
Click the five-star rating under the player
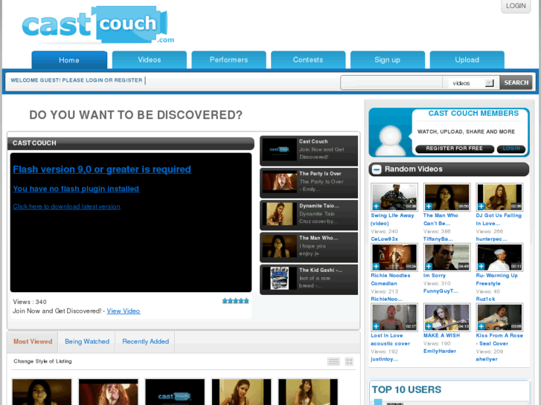tap(236, 301)
